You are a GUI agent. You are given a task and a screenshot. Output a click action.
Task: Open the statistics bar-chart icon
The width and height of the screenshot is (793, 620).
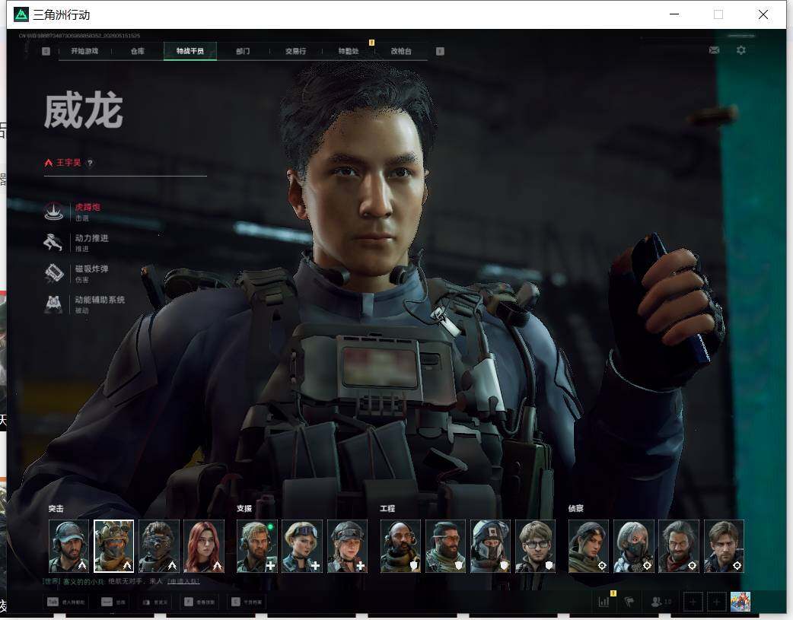click(x=604, y=602)
